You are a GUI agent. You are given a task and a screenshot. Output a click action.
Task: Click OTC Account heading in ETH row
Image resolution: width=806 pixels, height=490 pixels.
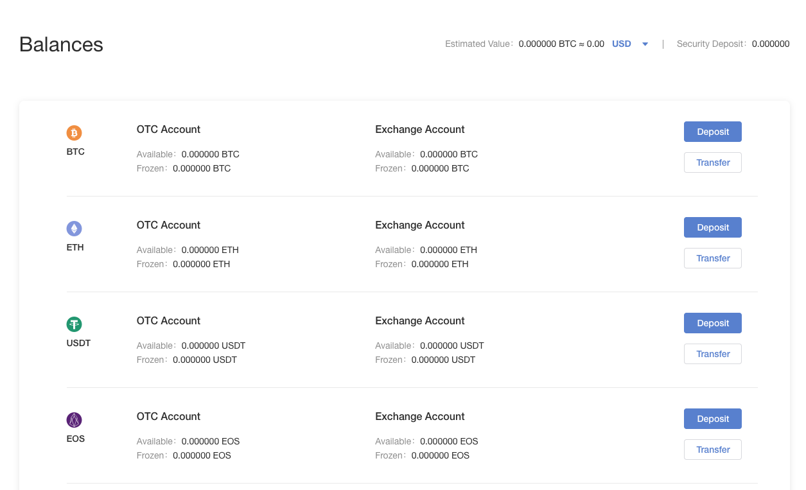tap(168, 225)
